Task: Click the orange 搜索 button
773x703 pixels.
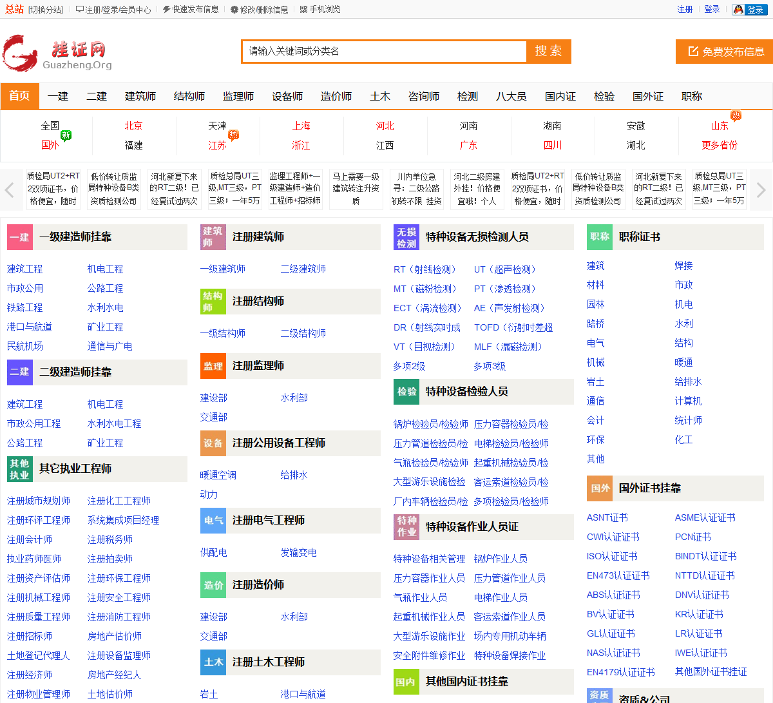Action: click(x=548, y=52)
